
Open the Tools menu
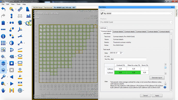(x=18, y=4)
